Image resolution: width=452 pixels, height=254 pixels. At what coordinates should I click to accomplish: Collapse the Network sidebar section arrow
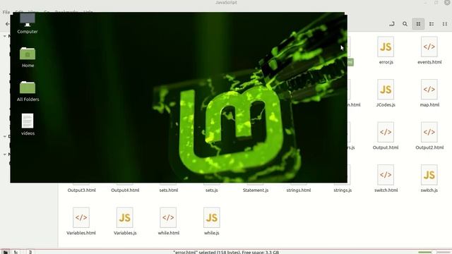coord(5,155)
